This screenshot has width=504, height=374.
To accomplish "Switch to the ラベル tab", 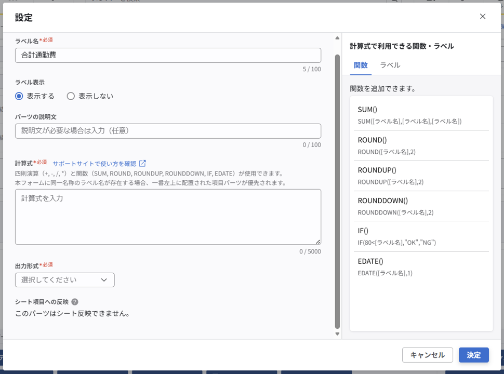I will coord(390,65).
